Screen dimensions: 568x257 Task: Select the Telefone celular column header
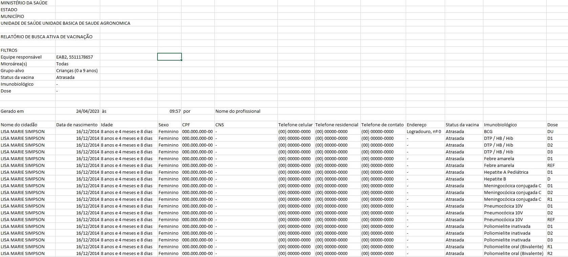click(x=295, y=125)
